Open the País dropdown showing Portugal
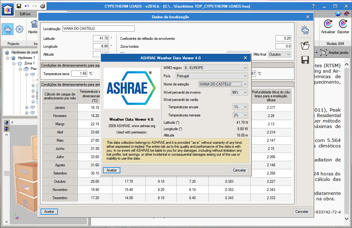The image size is (352, 228). (x=212, y=76)
